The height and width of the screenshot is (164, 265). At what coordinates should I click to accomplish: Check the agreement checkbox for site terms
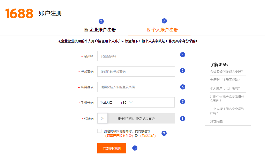(99, 131)
